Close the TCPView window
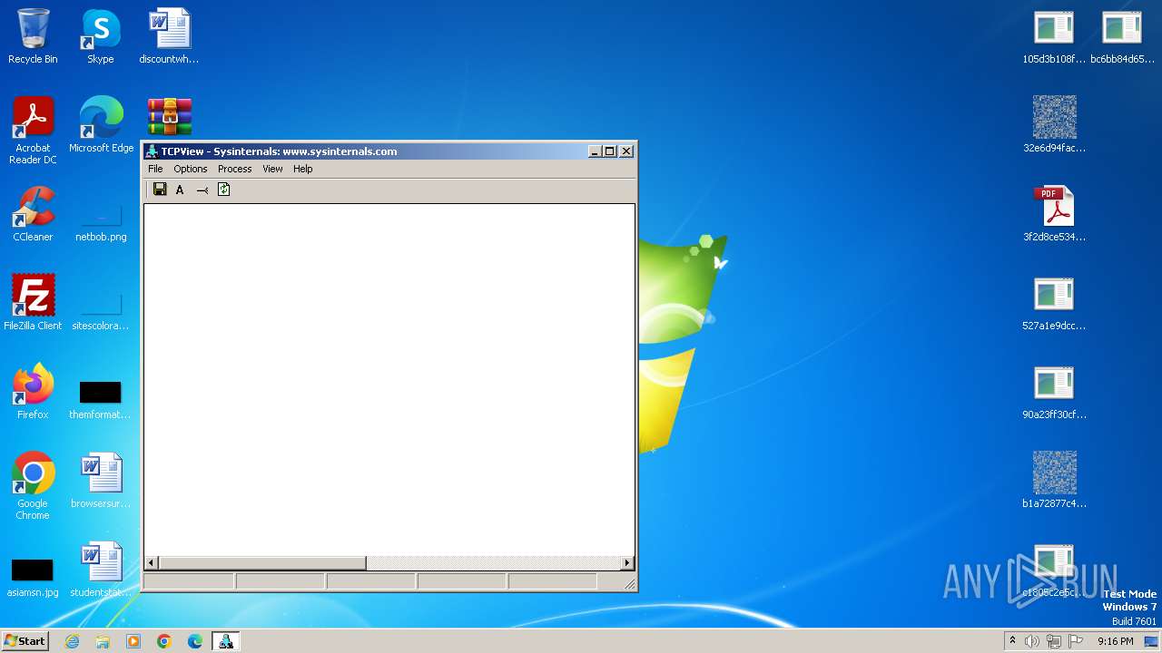Image resolution: width=1162 pixels, height=653 pixels. point(626,151)
